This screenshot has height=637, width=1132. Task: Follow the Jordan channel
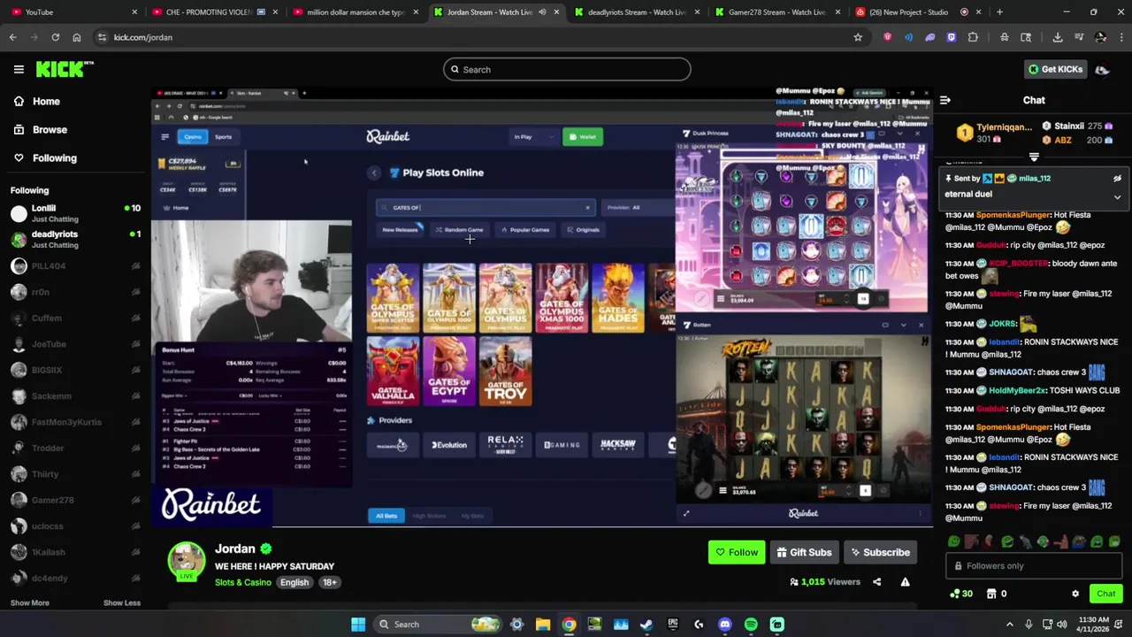tap(737, 552)
